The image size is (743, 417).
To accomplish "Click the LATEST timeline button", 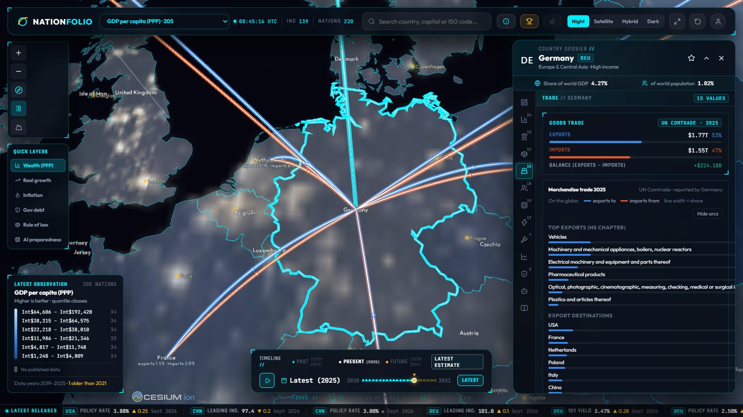I will tap(470, 380).
